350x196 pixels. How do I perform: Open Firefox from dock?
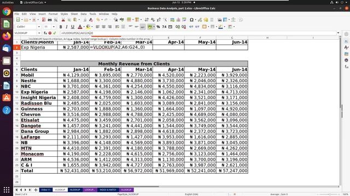pos(7,36)
